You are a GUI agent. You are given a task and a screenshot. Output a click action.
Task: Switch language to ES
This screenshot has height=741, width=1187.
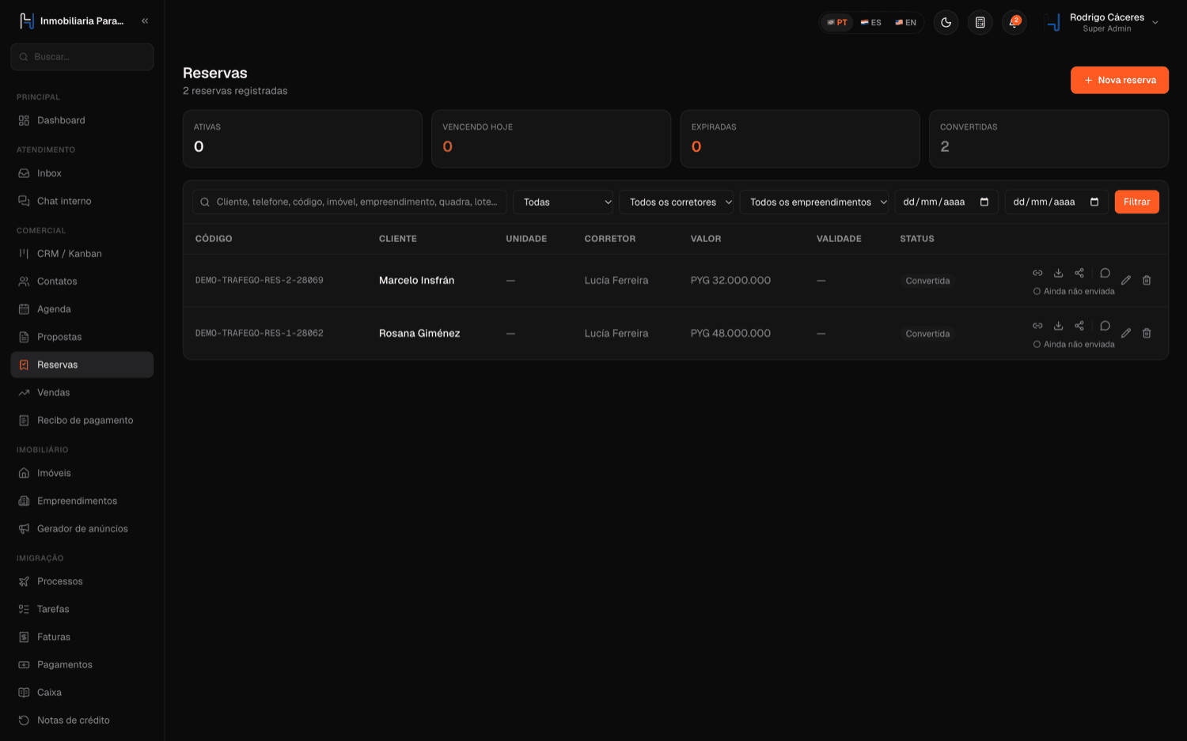pos(871,22)
